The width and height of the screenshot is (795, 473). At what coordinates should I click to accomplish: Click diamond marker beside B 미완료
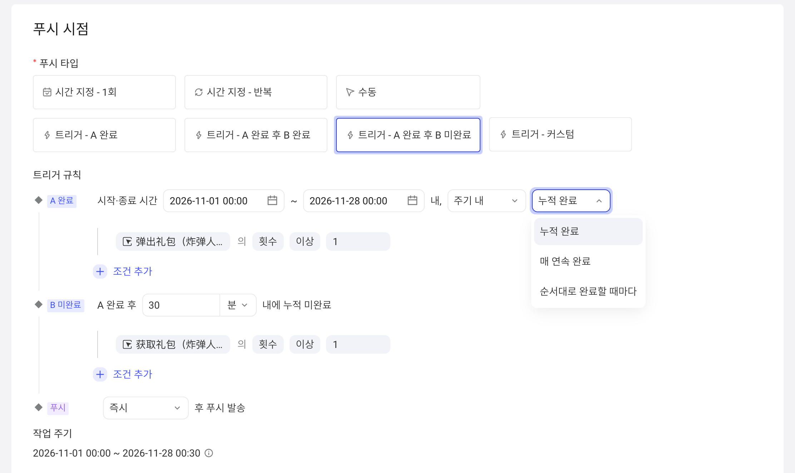click(x=39, y=304)
